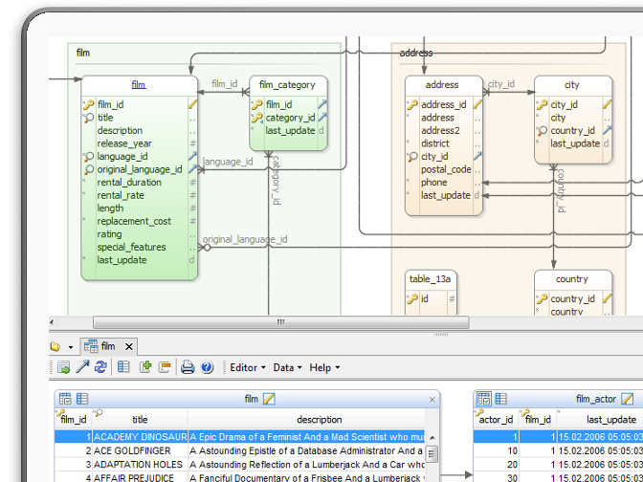Click the description column header in film grid
Image resolution: width=643 pixels, height=482 pixels.
pyautogui.click(x=319, y=419)
